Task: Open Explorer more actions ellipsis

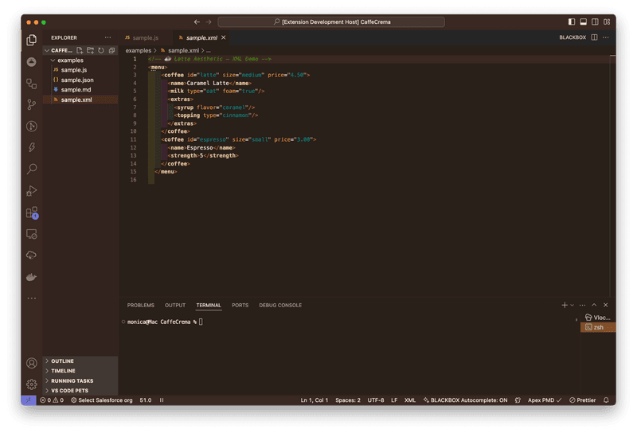Action: 107,37
